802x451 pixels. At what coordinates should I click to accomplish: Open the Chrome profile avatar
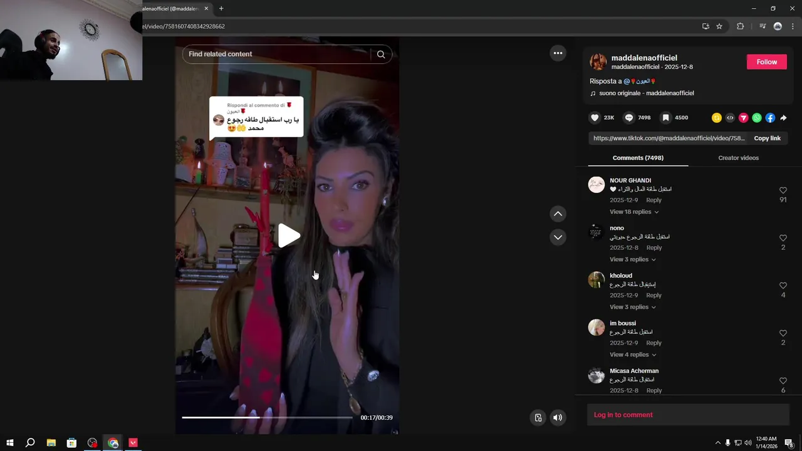click(x=778, y=26)
